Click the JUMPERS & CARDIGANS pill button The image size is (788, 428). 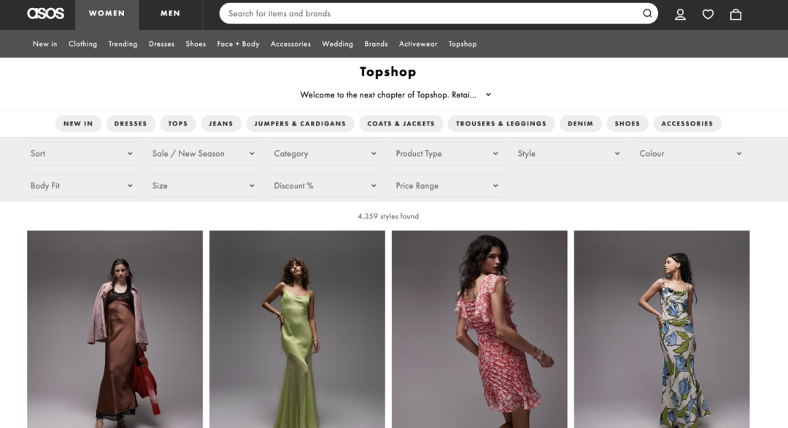pos(300,124)
